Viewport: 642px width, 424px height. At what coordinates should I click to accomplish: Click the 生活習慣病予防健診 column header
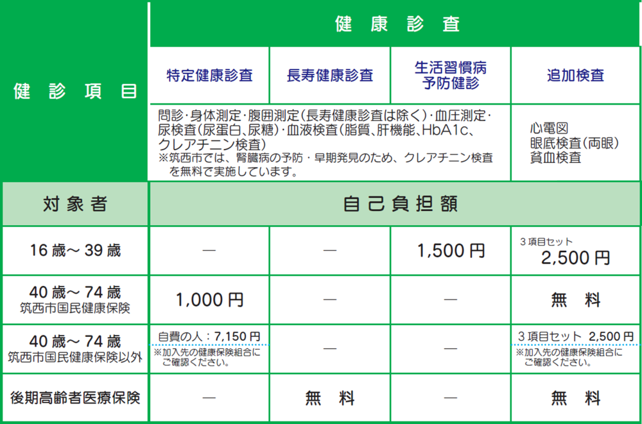(x=449, y=74)
